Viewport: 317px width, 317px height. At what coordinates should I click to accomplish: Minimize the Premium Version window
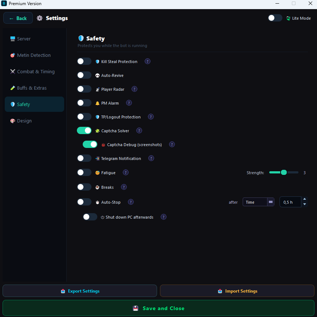(277, 3)
